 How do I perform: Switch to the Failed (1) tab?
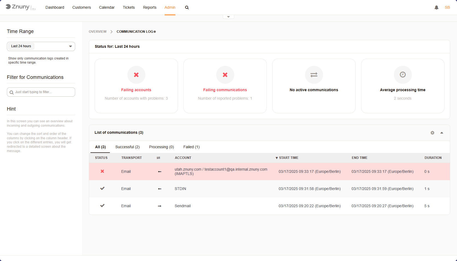point(191,147)
